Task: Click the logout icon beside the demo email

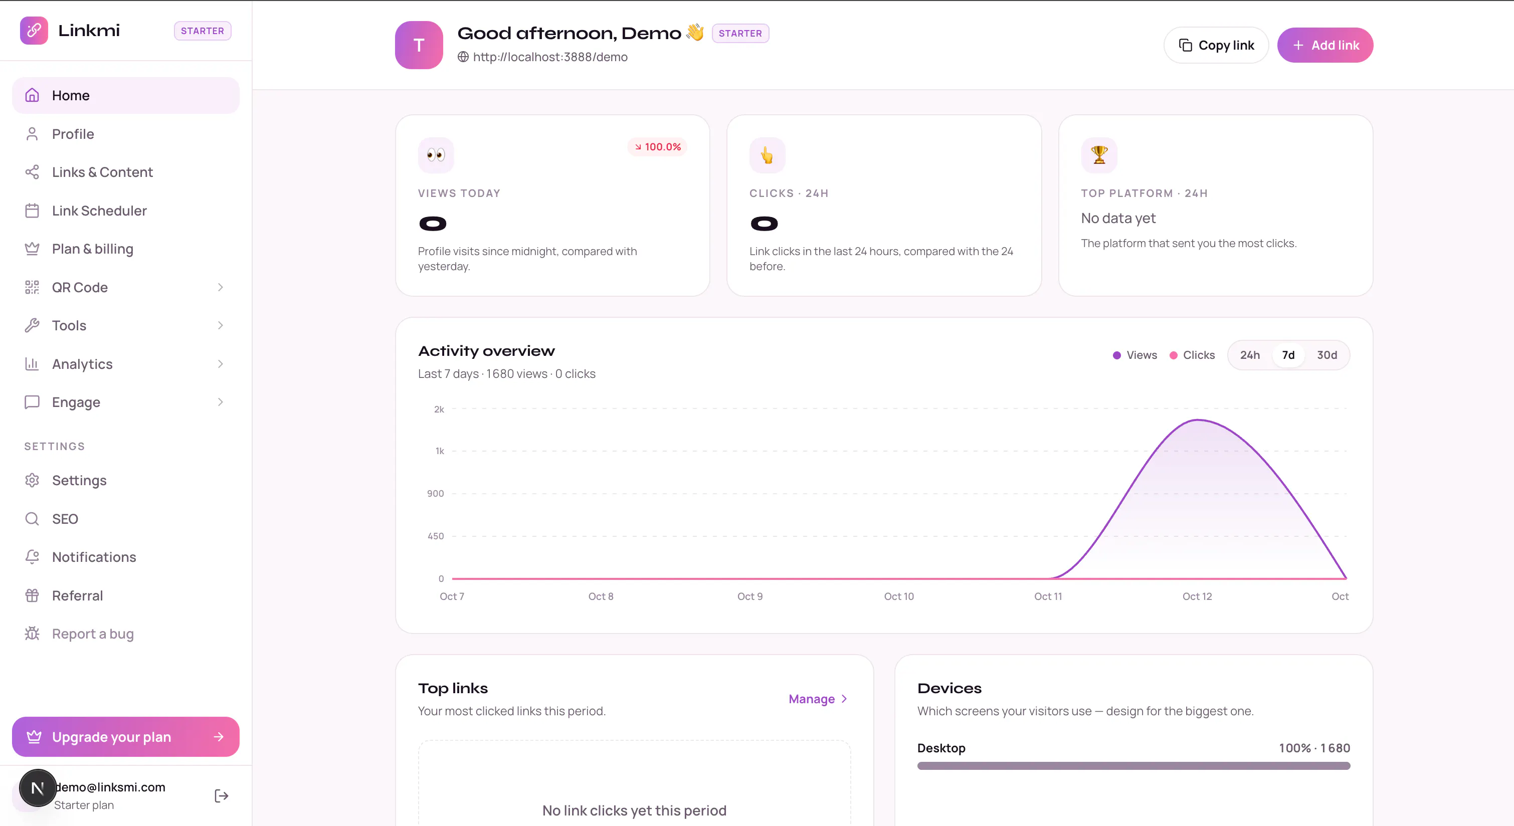Action: pyautogui.click(x=222, y=795)
